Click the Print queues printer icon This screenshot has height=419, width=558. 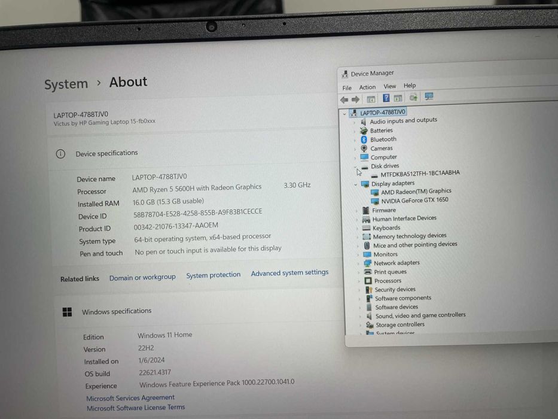[x=368, y=272]
